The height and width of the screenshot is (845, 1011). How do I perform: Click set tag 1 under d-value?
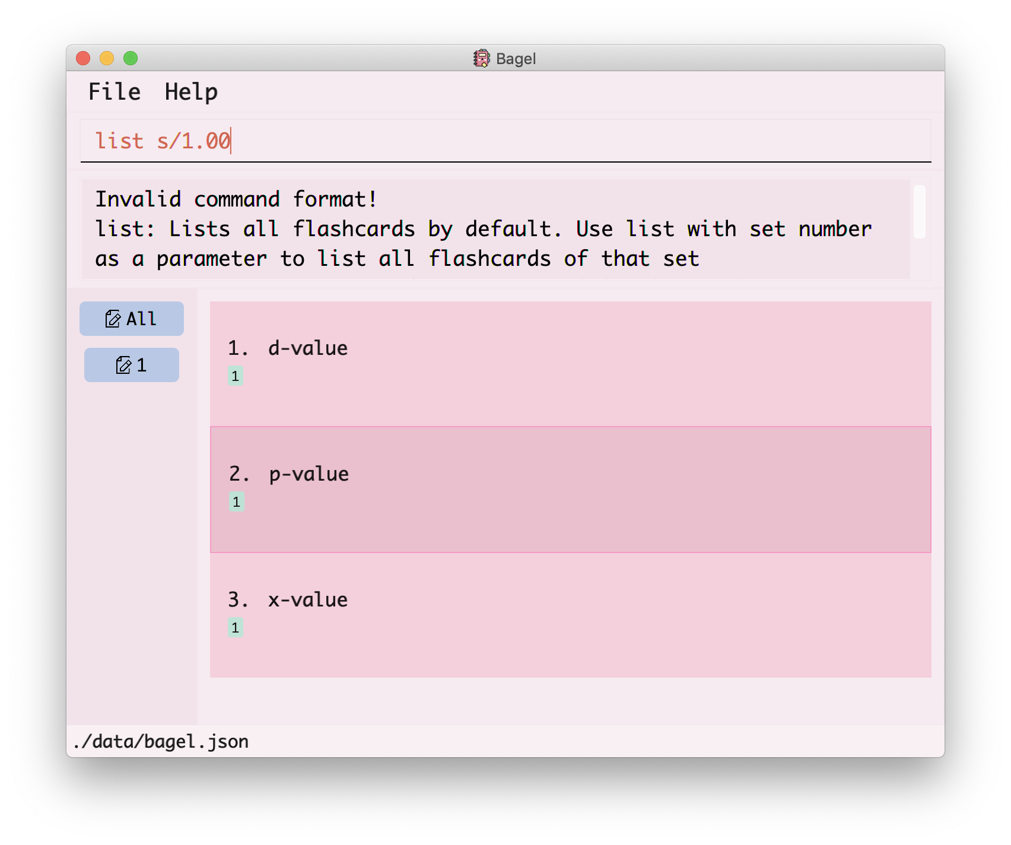tap(236, 376)
